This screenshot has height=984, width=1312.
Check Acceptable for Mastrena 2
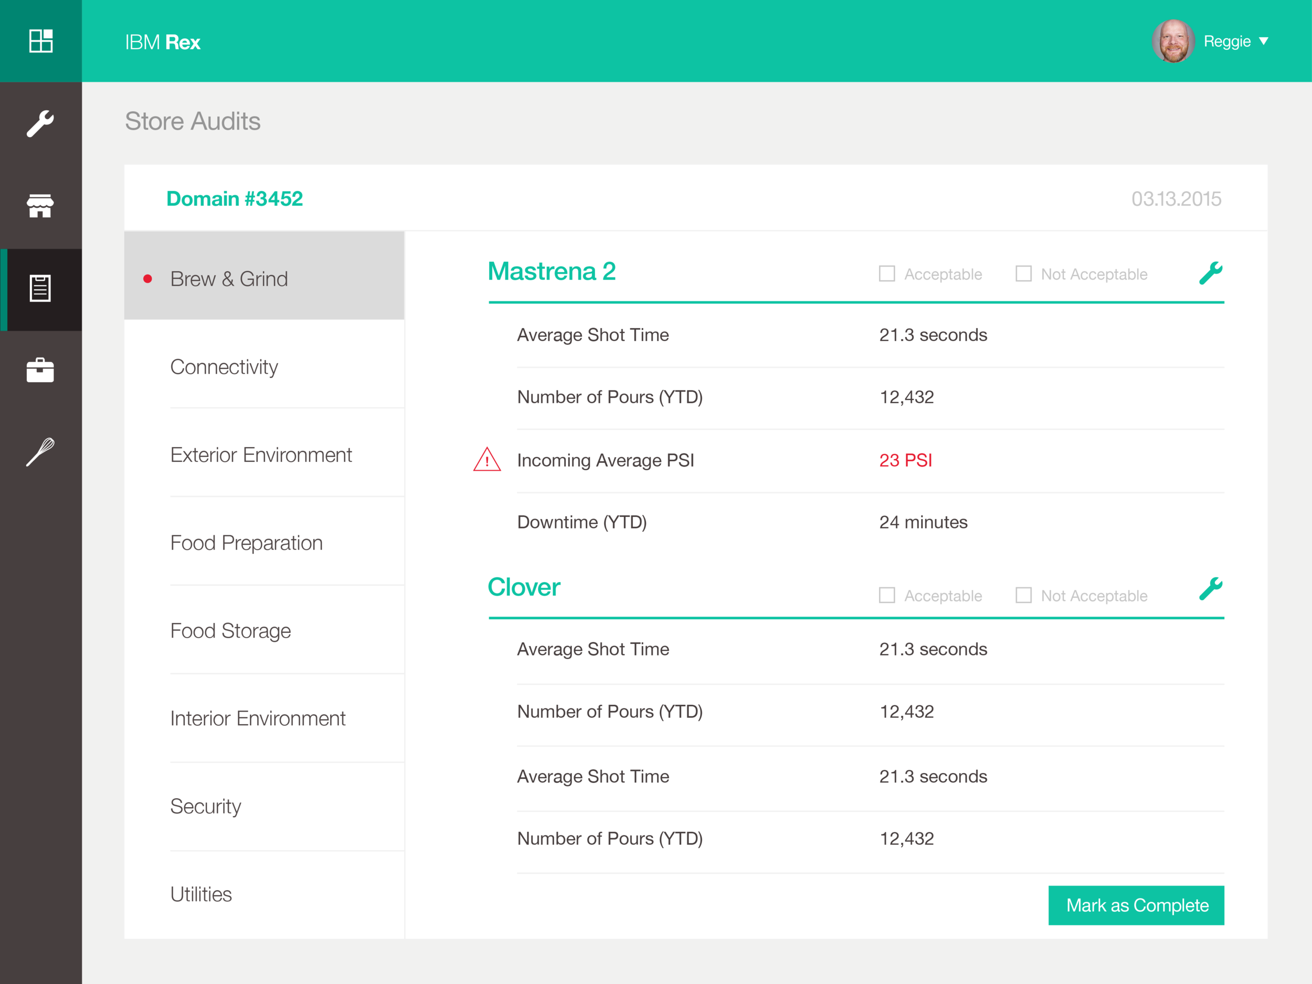887,273
